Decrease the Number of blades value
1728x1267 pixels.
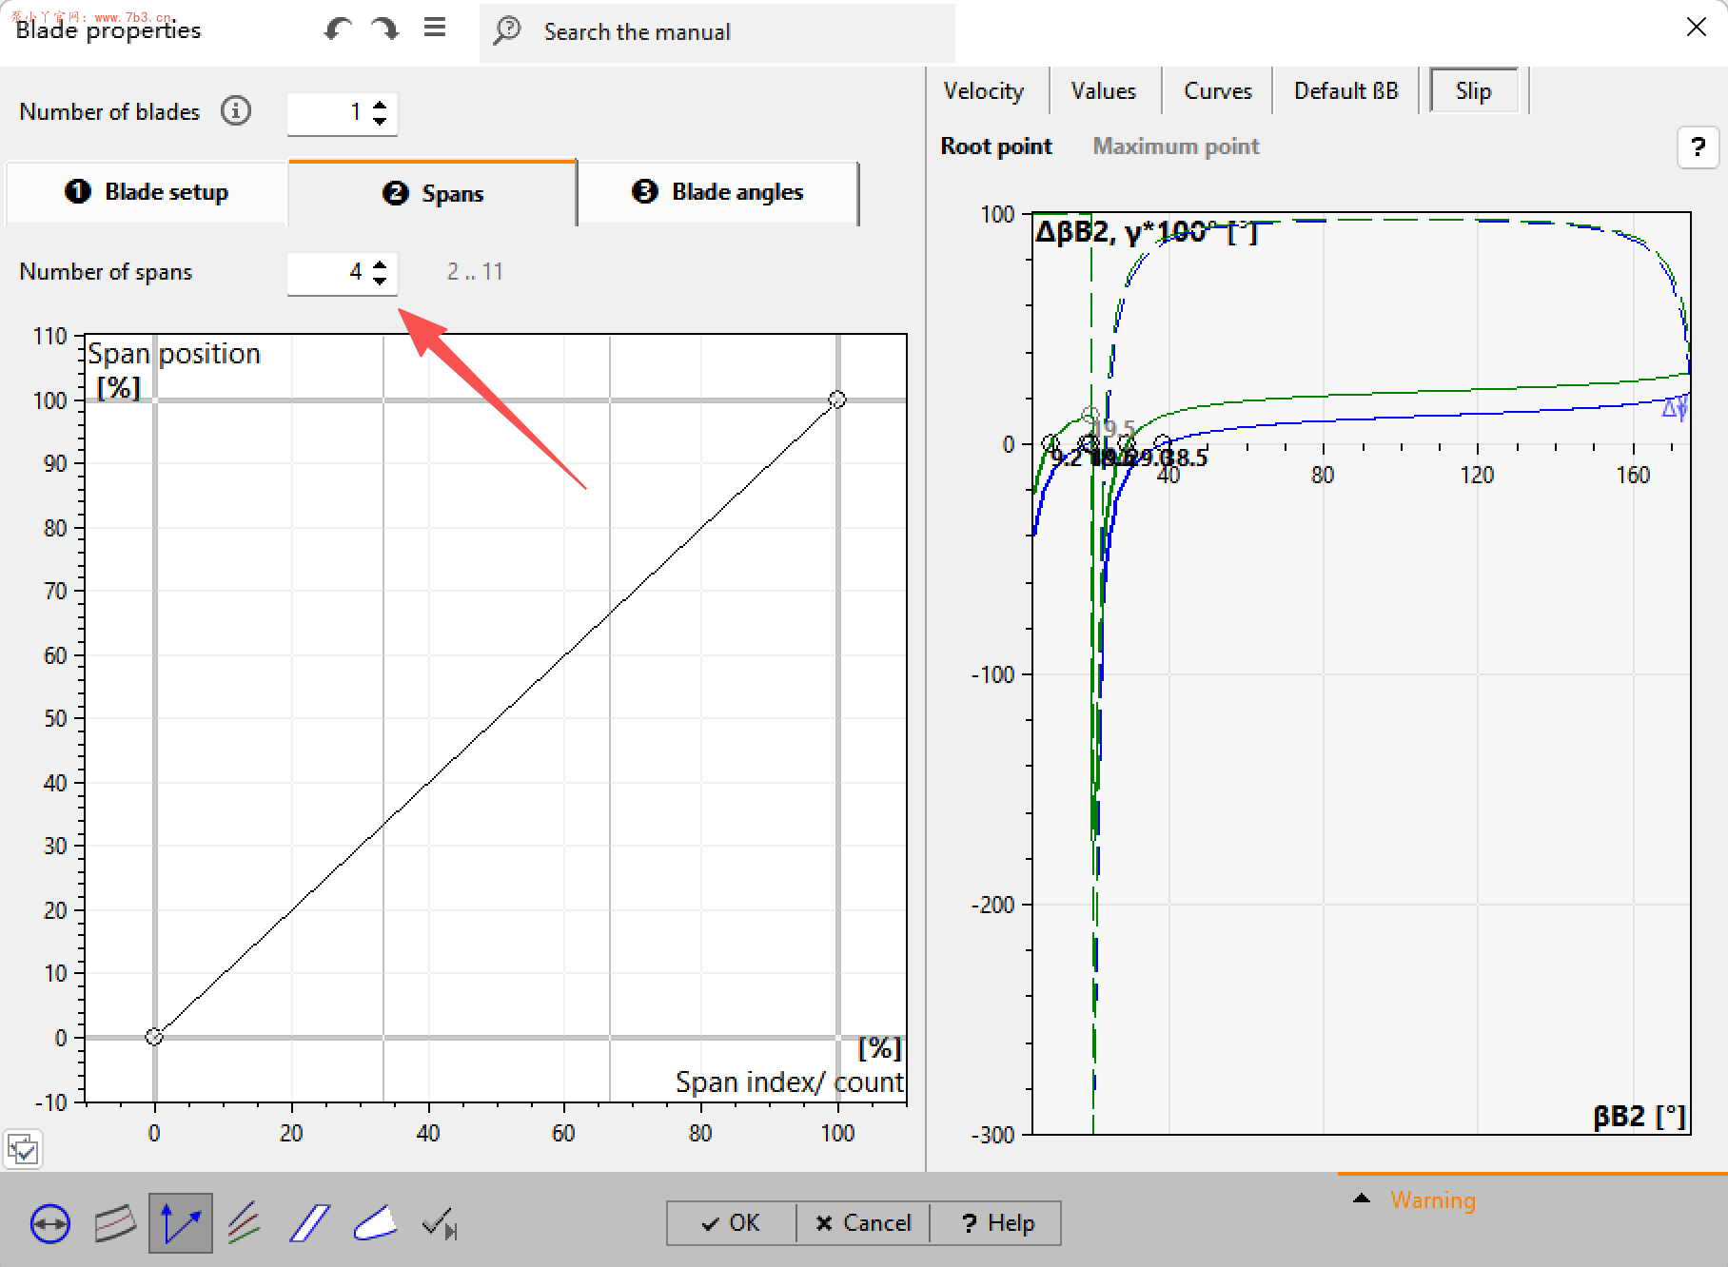[380, 121]
